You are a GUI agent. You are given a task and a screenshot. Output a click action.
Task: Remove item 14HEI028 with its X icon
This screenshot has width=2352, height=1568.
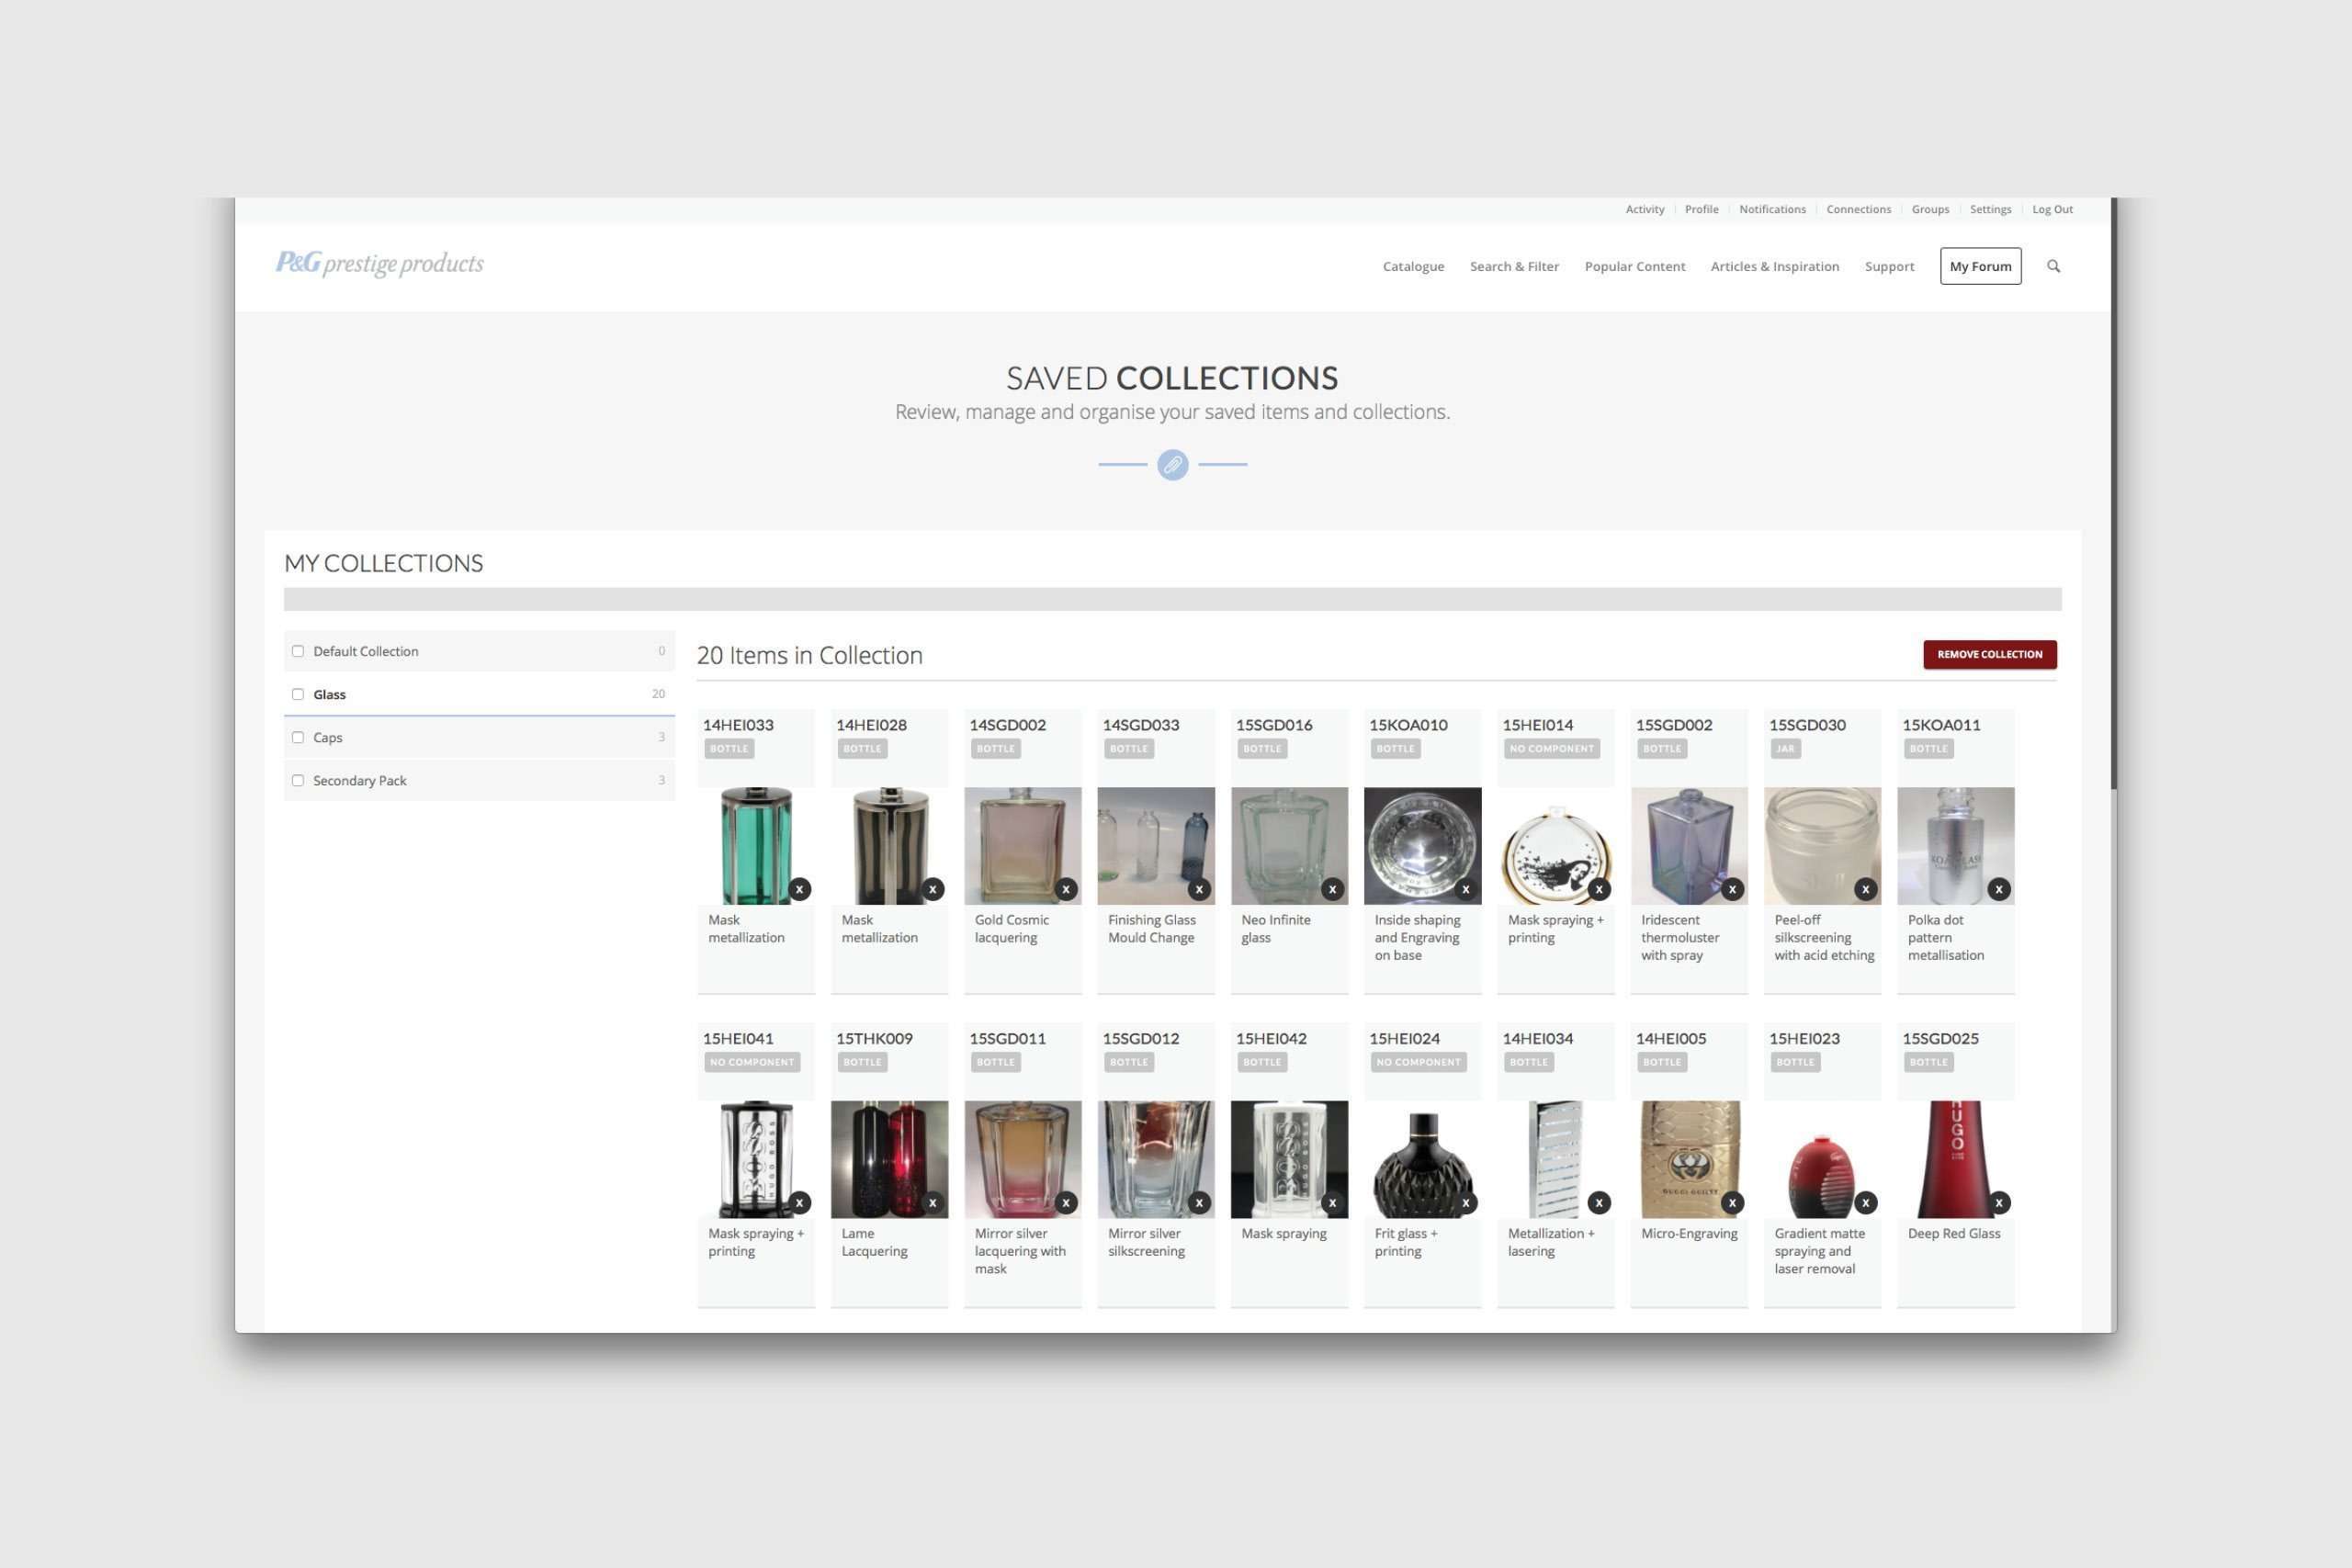coord(932,889)
